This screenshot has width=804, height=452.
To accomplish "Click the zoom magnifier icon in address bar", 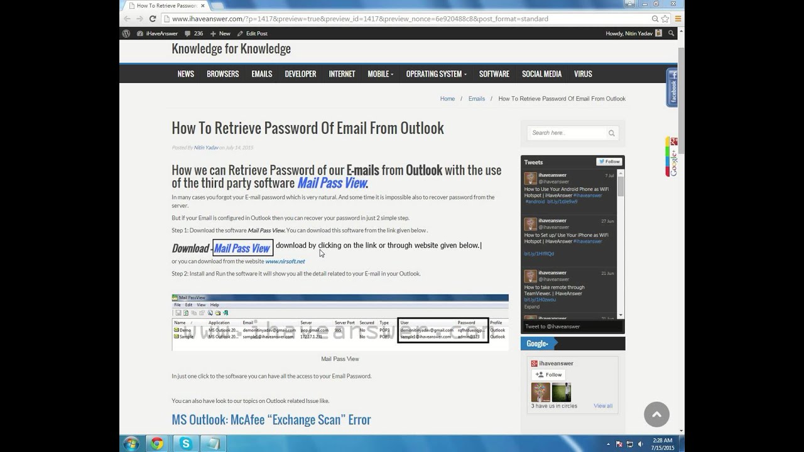I will [655, 19].
